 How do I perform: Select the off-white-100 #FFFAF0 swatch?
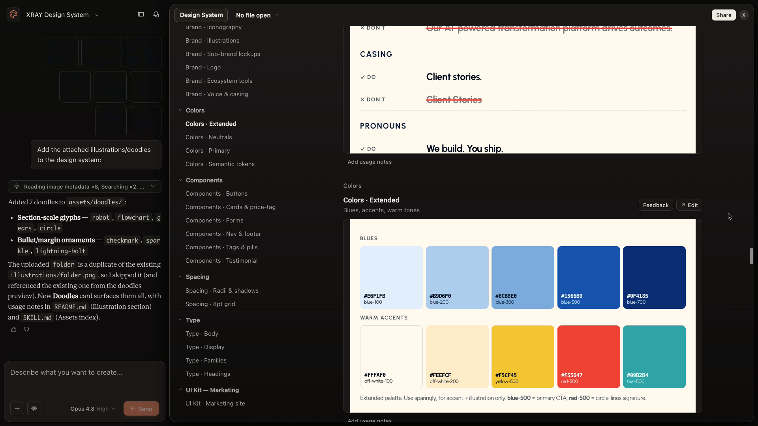pos(391,357)
